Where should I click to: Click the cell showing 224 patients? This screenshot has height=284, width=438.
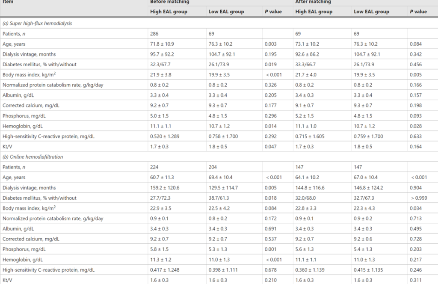point(154,167)
